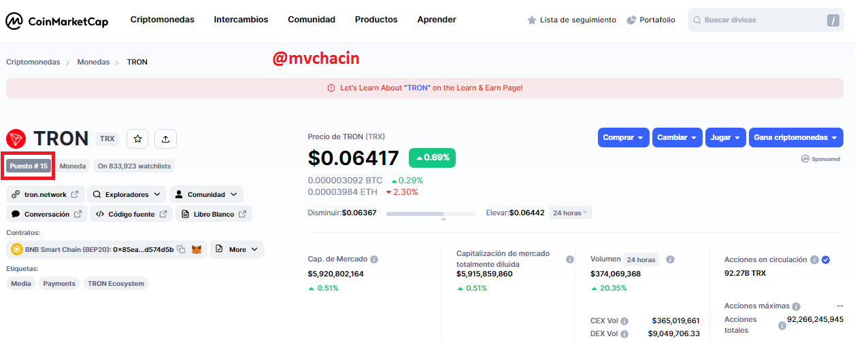The width and height of the screenshot is (855, 345).
Task: Open the Comunidad top navigation menu
Action: point(312,20)
